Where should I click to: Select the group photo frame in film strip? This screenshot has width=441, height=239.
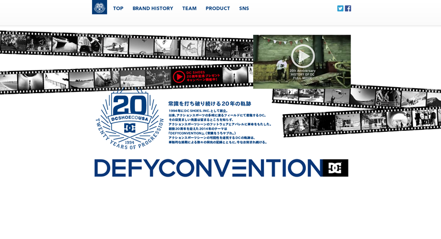click(x=426, y=117)
